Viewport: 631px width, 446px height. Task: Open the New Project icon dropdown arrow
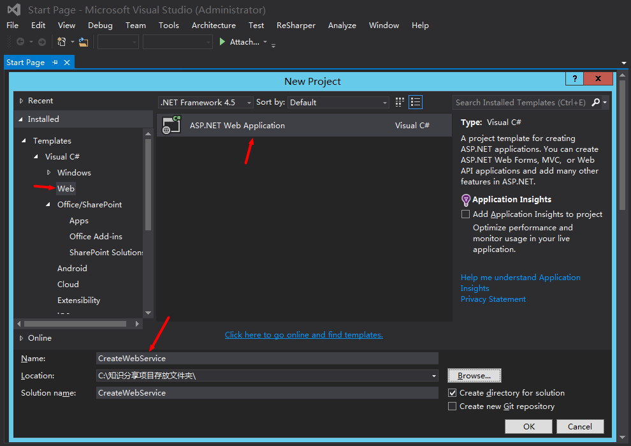[73, 41]
